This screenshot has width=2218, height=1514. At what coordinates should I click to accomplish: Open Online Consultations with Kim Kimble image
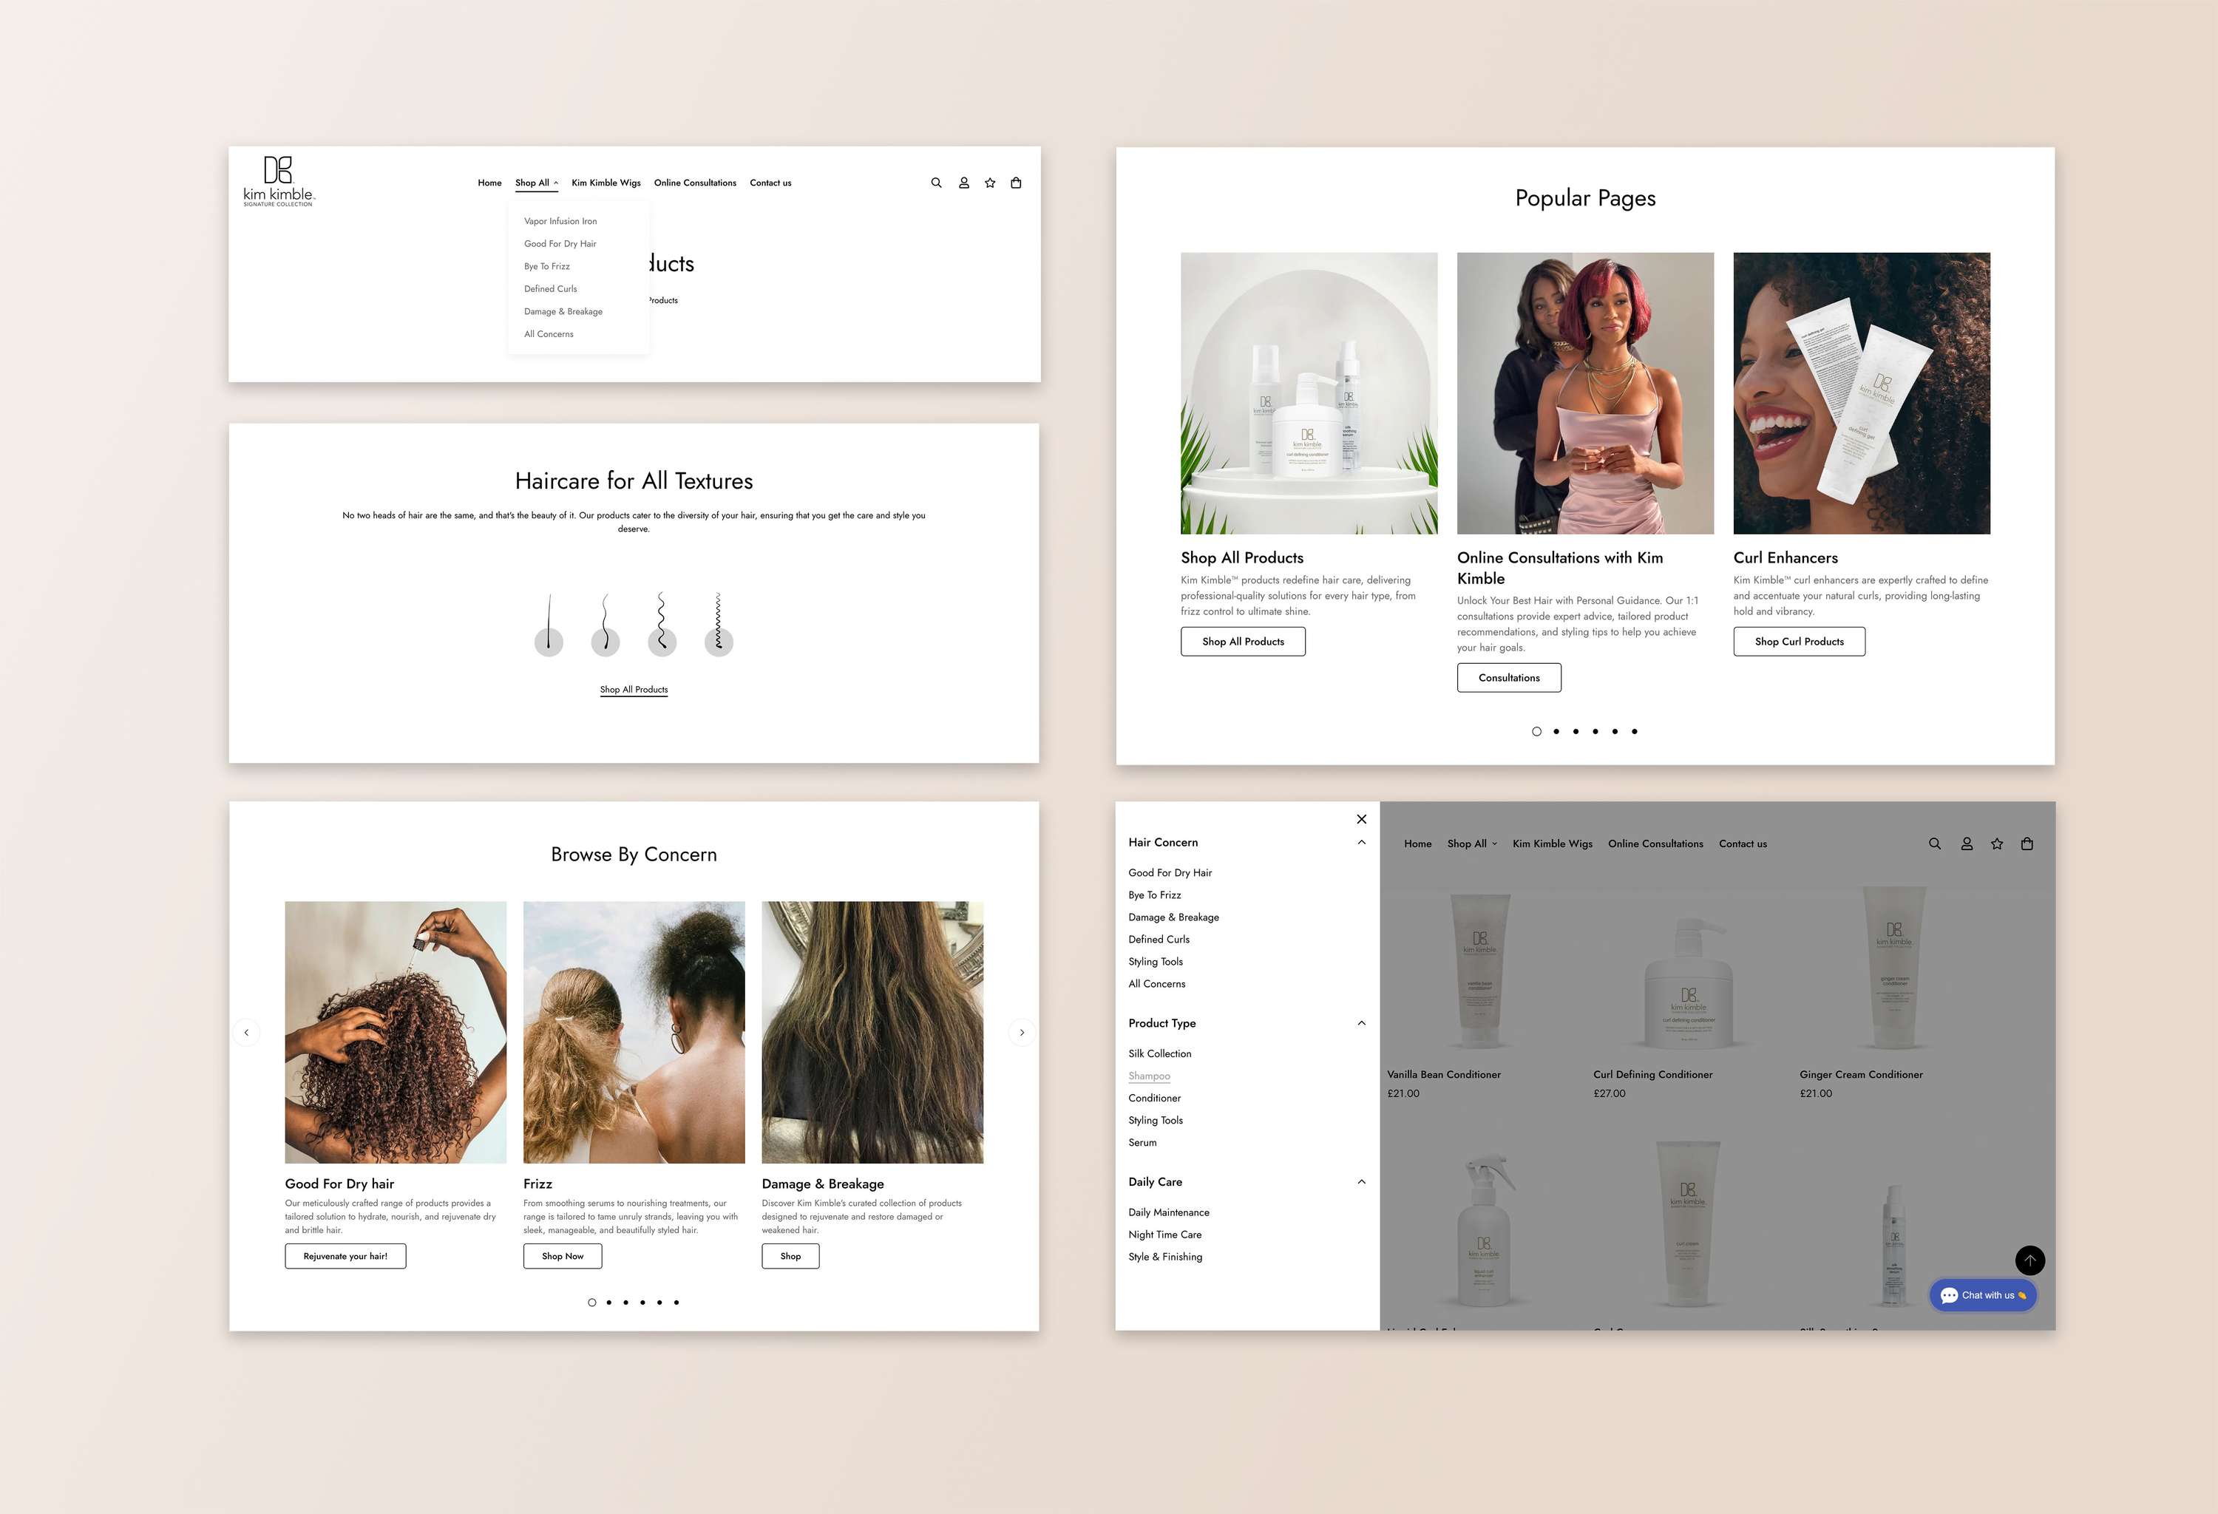1585,393
